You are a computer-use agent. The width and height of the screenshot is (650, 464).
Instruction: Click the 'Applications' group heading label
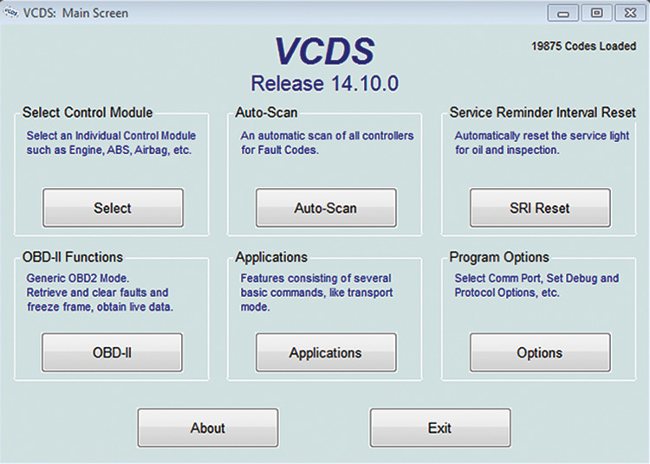pos(271,257)
